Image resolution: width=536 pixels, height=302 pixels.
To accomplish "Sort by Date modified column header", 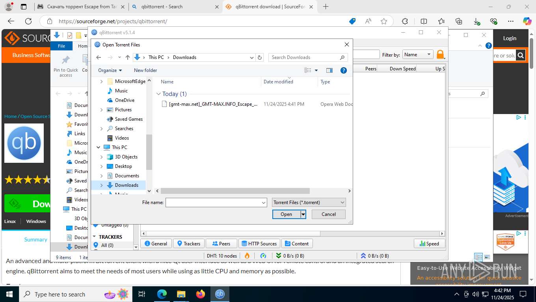I will tap(278, 82).
